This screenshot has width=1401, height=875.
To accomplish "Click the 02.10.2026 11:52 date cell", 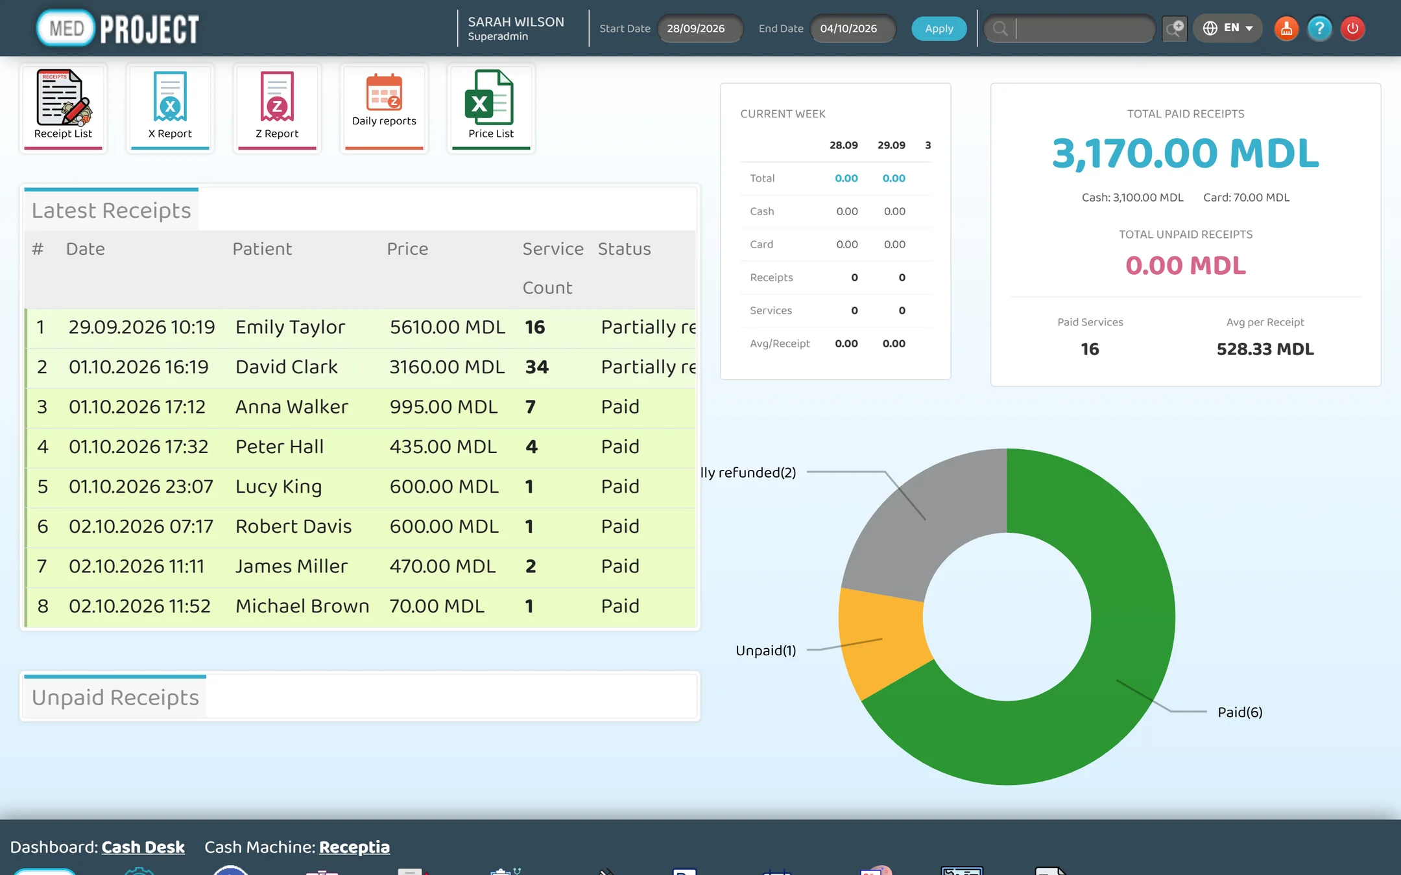I will [139, 606].
